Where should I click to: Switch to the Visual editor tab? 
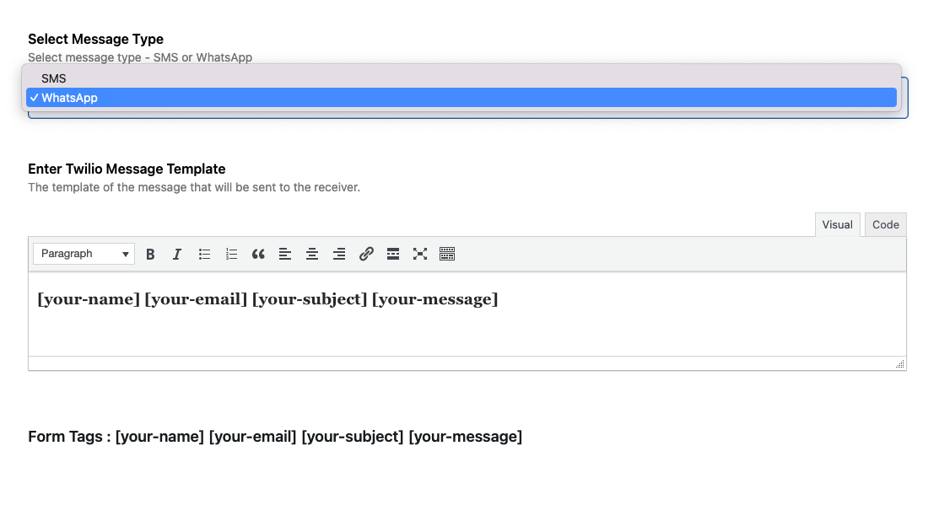837,225
